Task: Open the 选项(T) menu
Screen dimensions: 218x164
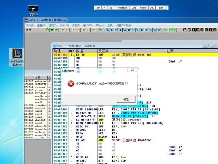Action: click(x=76, y=25)
